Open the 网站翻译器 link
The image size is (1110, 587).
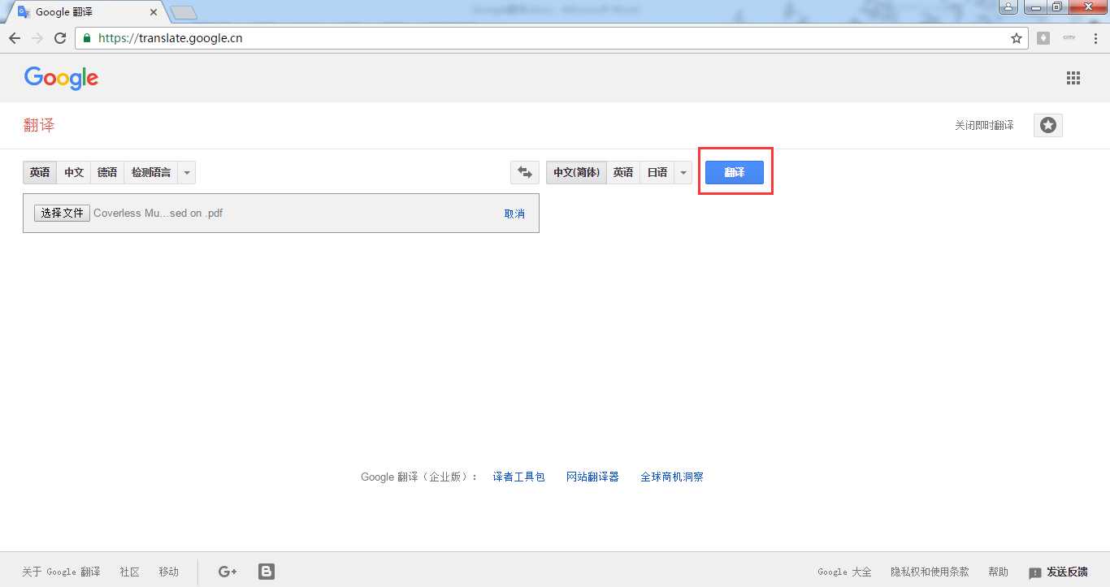click(x=592, y=477)
